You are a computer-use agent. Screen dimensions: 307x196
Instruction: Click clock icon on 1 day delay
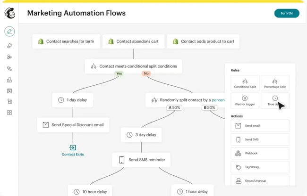61,100
